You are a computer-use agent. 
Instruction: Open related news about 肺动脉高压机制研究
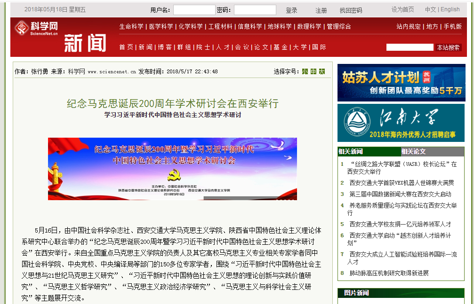click(389, 273)
